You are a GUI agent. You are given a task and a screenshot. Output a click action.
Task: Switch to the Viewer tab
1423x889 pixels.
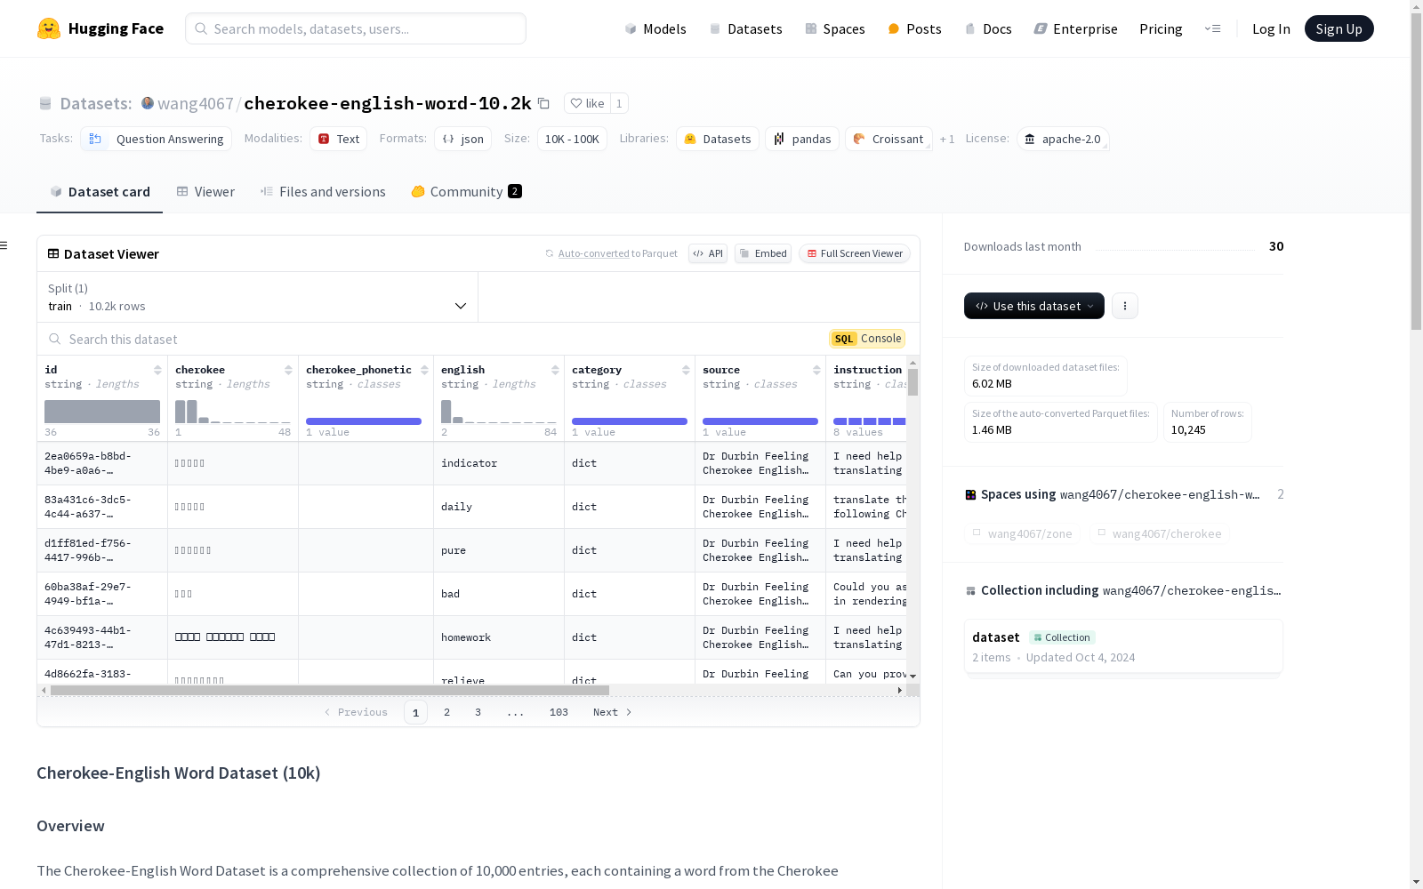click(x=205, y=192)
